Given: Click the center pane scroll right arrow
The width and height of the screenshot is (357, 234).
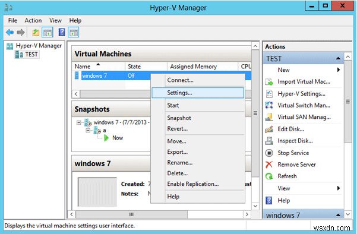Looking at the screenshot, I should click(x=247, y=214).
